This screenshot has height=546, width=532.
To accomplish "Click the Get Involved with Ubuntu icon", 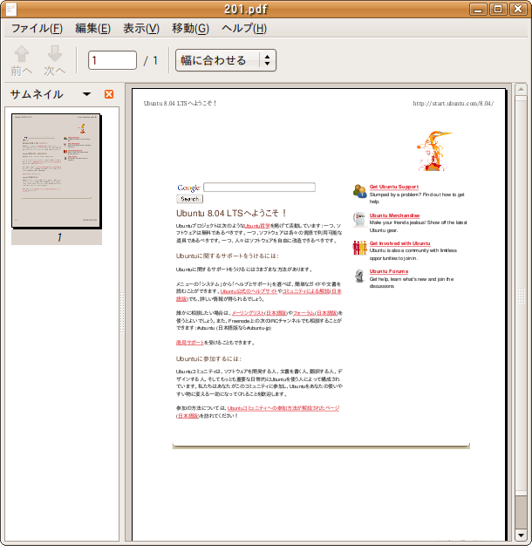I will click(x=359, y=248).
